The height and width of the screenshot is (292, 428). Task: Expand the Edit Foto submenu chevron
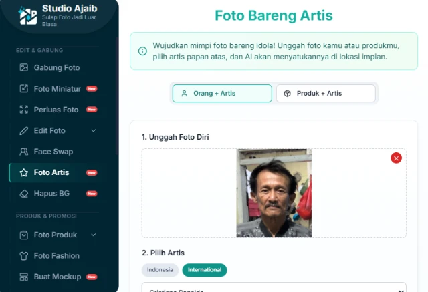[94, 130]
